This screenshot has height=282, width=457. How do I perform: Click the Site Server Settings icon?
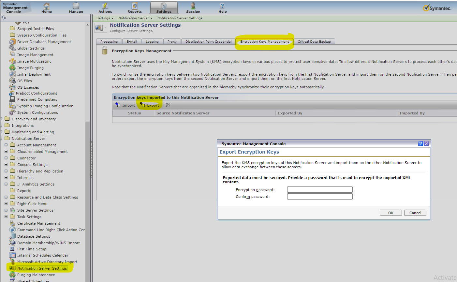[12, 210]
